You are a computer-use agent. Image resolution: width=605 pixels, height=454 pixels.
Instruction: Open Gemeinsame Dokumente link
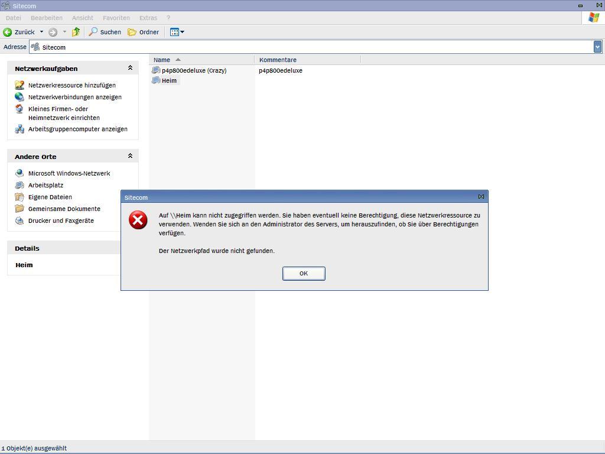coord(64,209)
